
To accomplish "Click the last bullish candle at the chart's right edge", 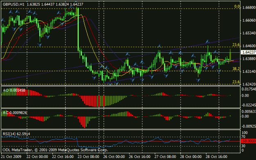I will point(230,55).
